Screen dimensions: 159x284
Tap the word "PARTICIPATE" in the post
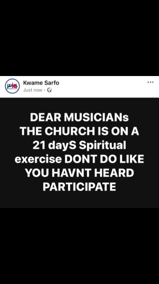pyautogui.click(x=79, y=187)
